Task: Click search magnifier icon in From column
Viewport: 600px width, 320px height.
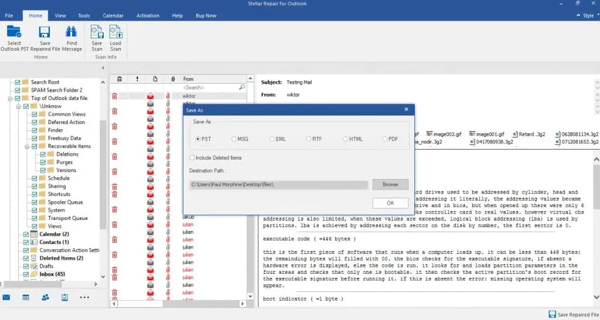Action: coord(241,87)
